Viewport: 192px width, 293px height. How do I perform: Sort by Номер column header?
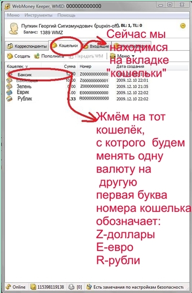pos(85,66)
